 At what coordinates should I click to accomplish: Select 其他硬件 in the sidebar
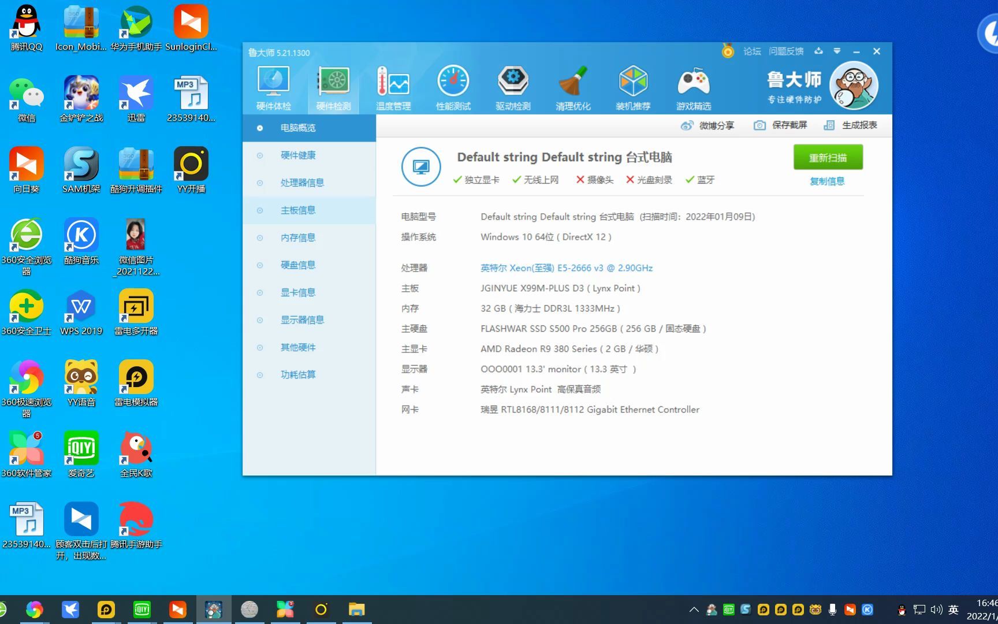pyautogui.click(x=310, y=347)
